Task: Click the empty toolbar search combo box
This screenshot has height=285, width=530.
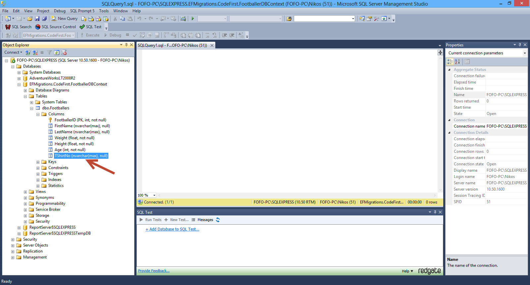Action: point(324,19)
